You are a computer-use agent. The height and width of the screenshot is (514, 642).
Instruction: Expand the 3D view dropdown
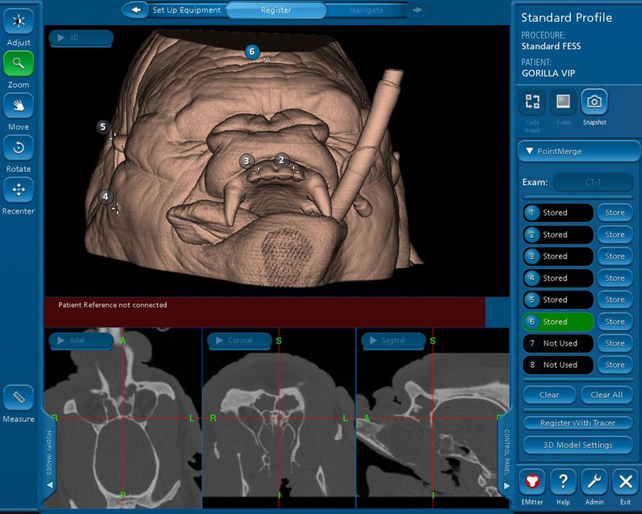click(x=81, y=38)
